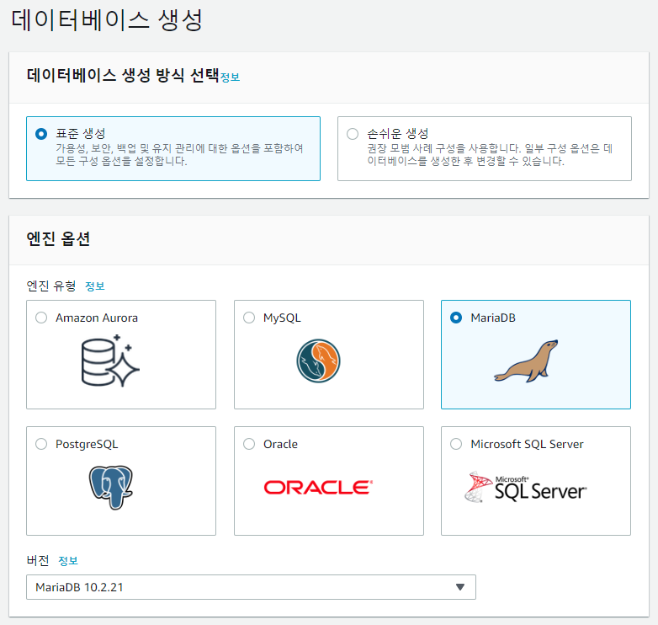Click the Amazon Aurora label

click(97, 318)
